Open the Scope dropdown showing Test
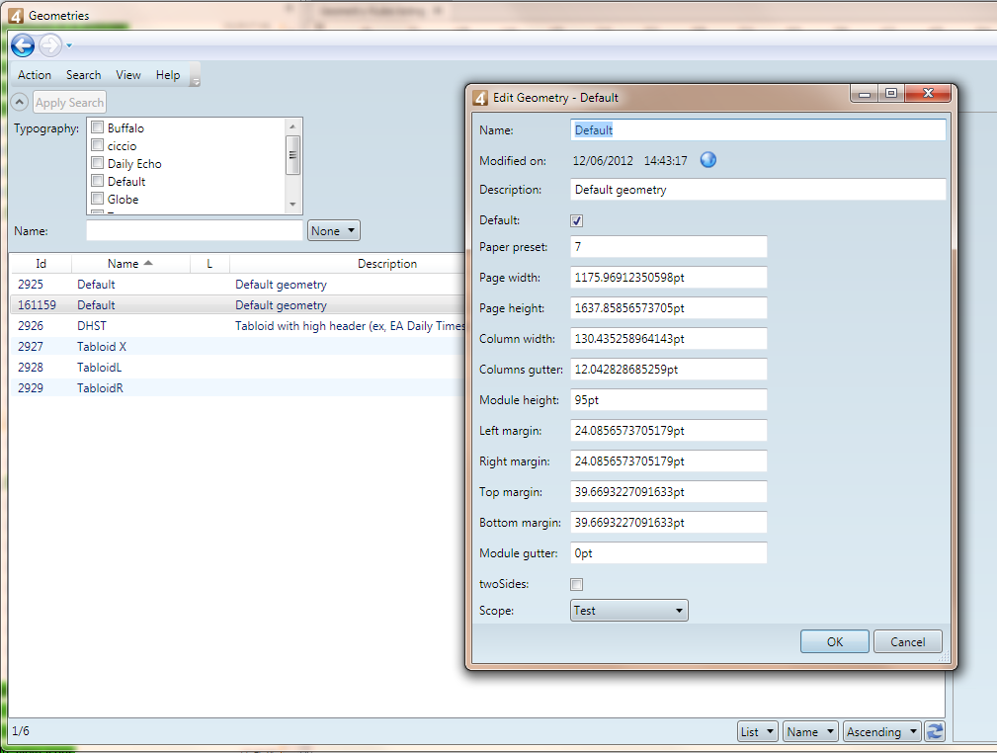 (629, 611)
